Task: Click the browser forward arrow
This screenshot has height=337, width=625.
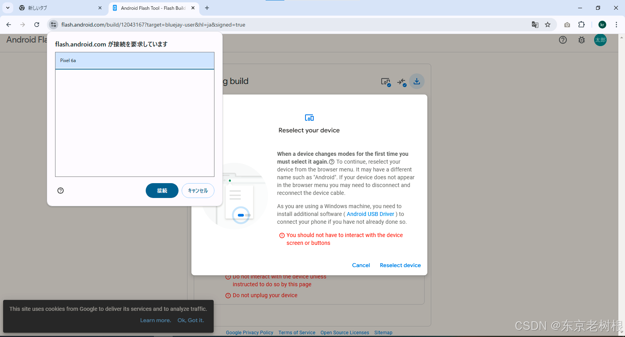Action: (23, 25)
